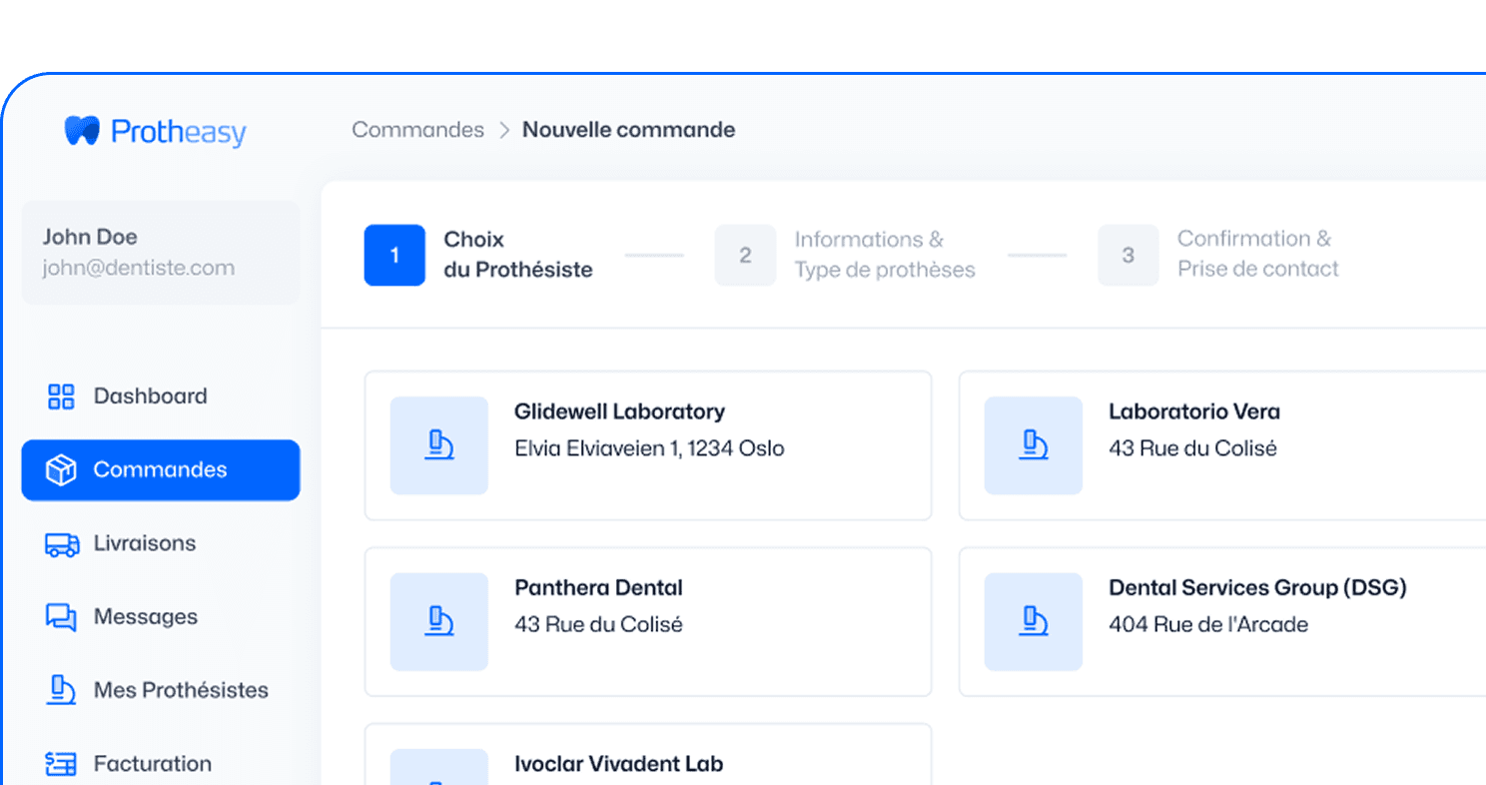Click the Protheasy brand name text
Image resolution: width=1486 pixels, height=785 pixels.
pyautogui.click(x=179, y=132)
